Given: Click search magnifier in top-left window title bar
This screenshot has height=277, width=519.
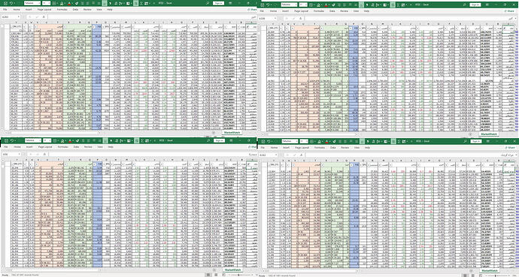Looking at the screenshot, I should click(x=207, y=3).
